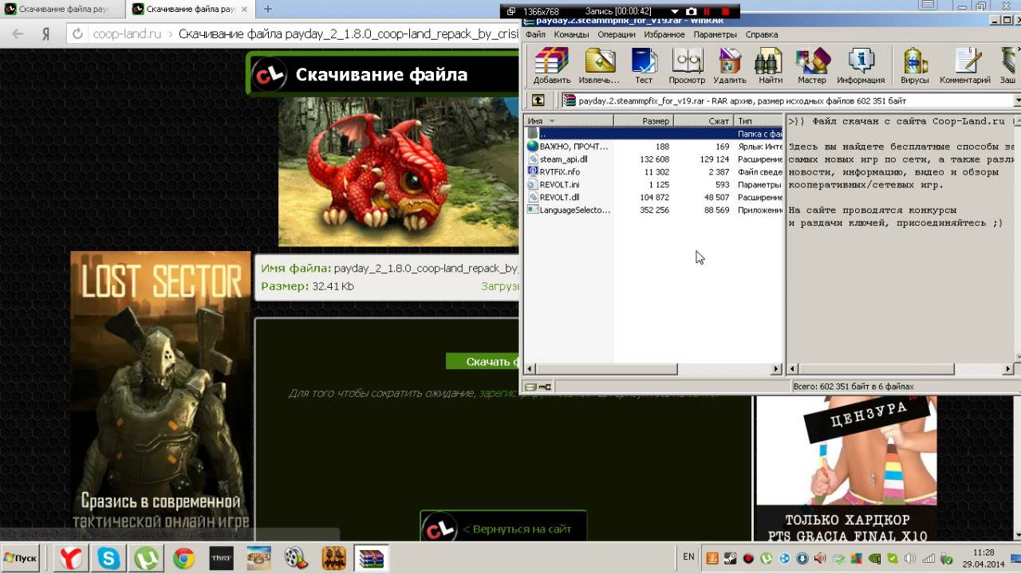
Task: Sort files by the Тип column header
Action: point(758,120)
